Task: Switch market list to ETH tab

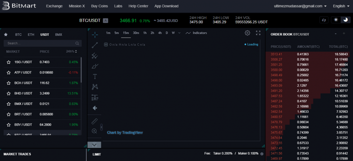Action: (31, 35)
